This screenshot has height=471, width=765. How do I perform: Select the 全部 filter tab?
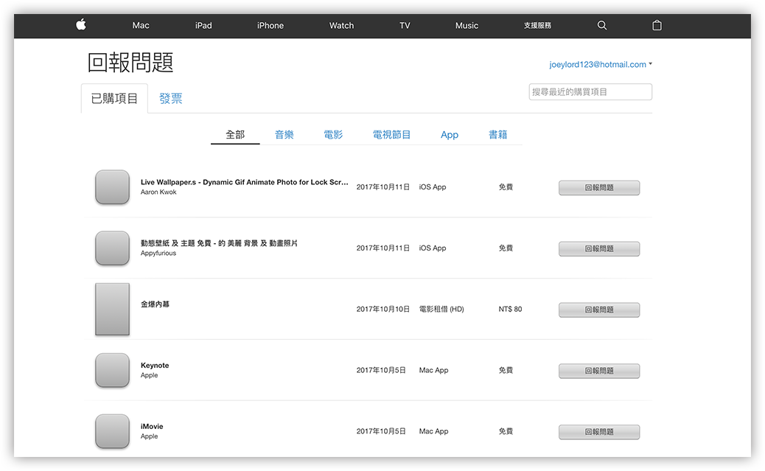pos(235,135)
